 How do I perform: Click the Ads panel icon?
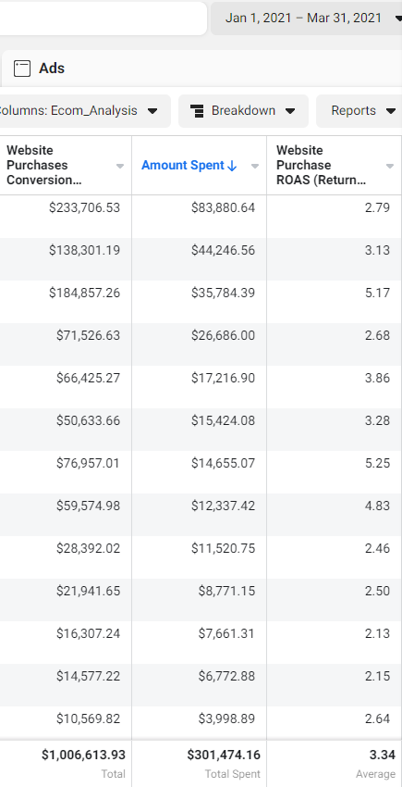22,69
